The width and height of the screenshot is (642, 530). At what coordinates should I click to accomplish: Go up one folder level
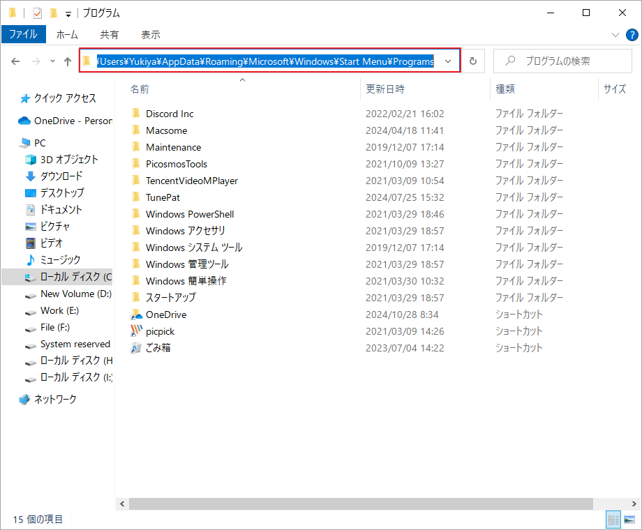tap(68, 61)
